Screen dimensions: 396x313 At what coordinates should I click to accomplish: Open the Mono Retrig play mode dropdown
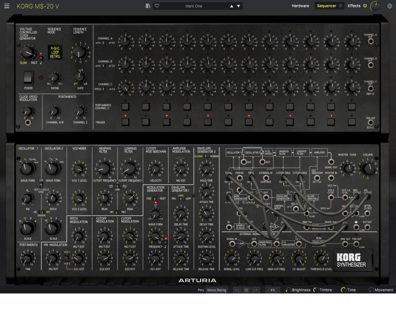pyautogui.click(x=217, y=290)
